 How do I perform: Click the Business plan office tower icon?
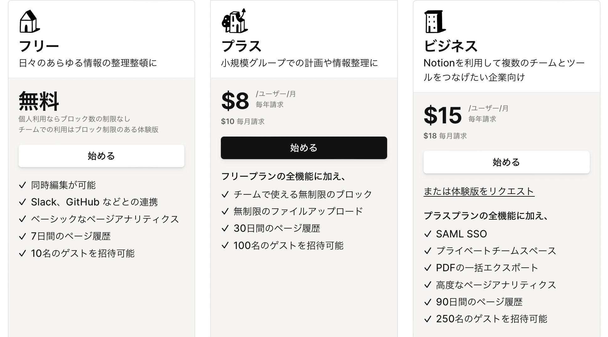(435, 22)
